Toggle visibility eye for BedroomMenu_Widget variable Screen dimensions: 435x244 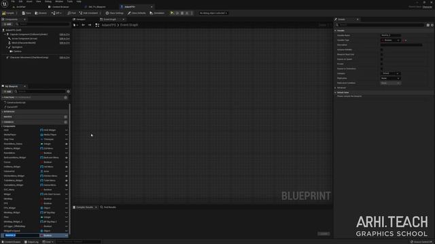(x=67, y=157)
